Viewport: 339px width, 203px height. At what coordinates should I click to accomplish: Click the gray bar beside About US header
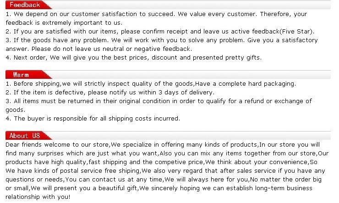click(191, 136)
